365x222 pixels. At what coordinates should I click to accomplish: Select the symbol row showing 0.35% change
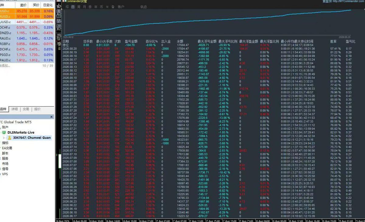pos(27,27)
